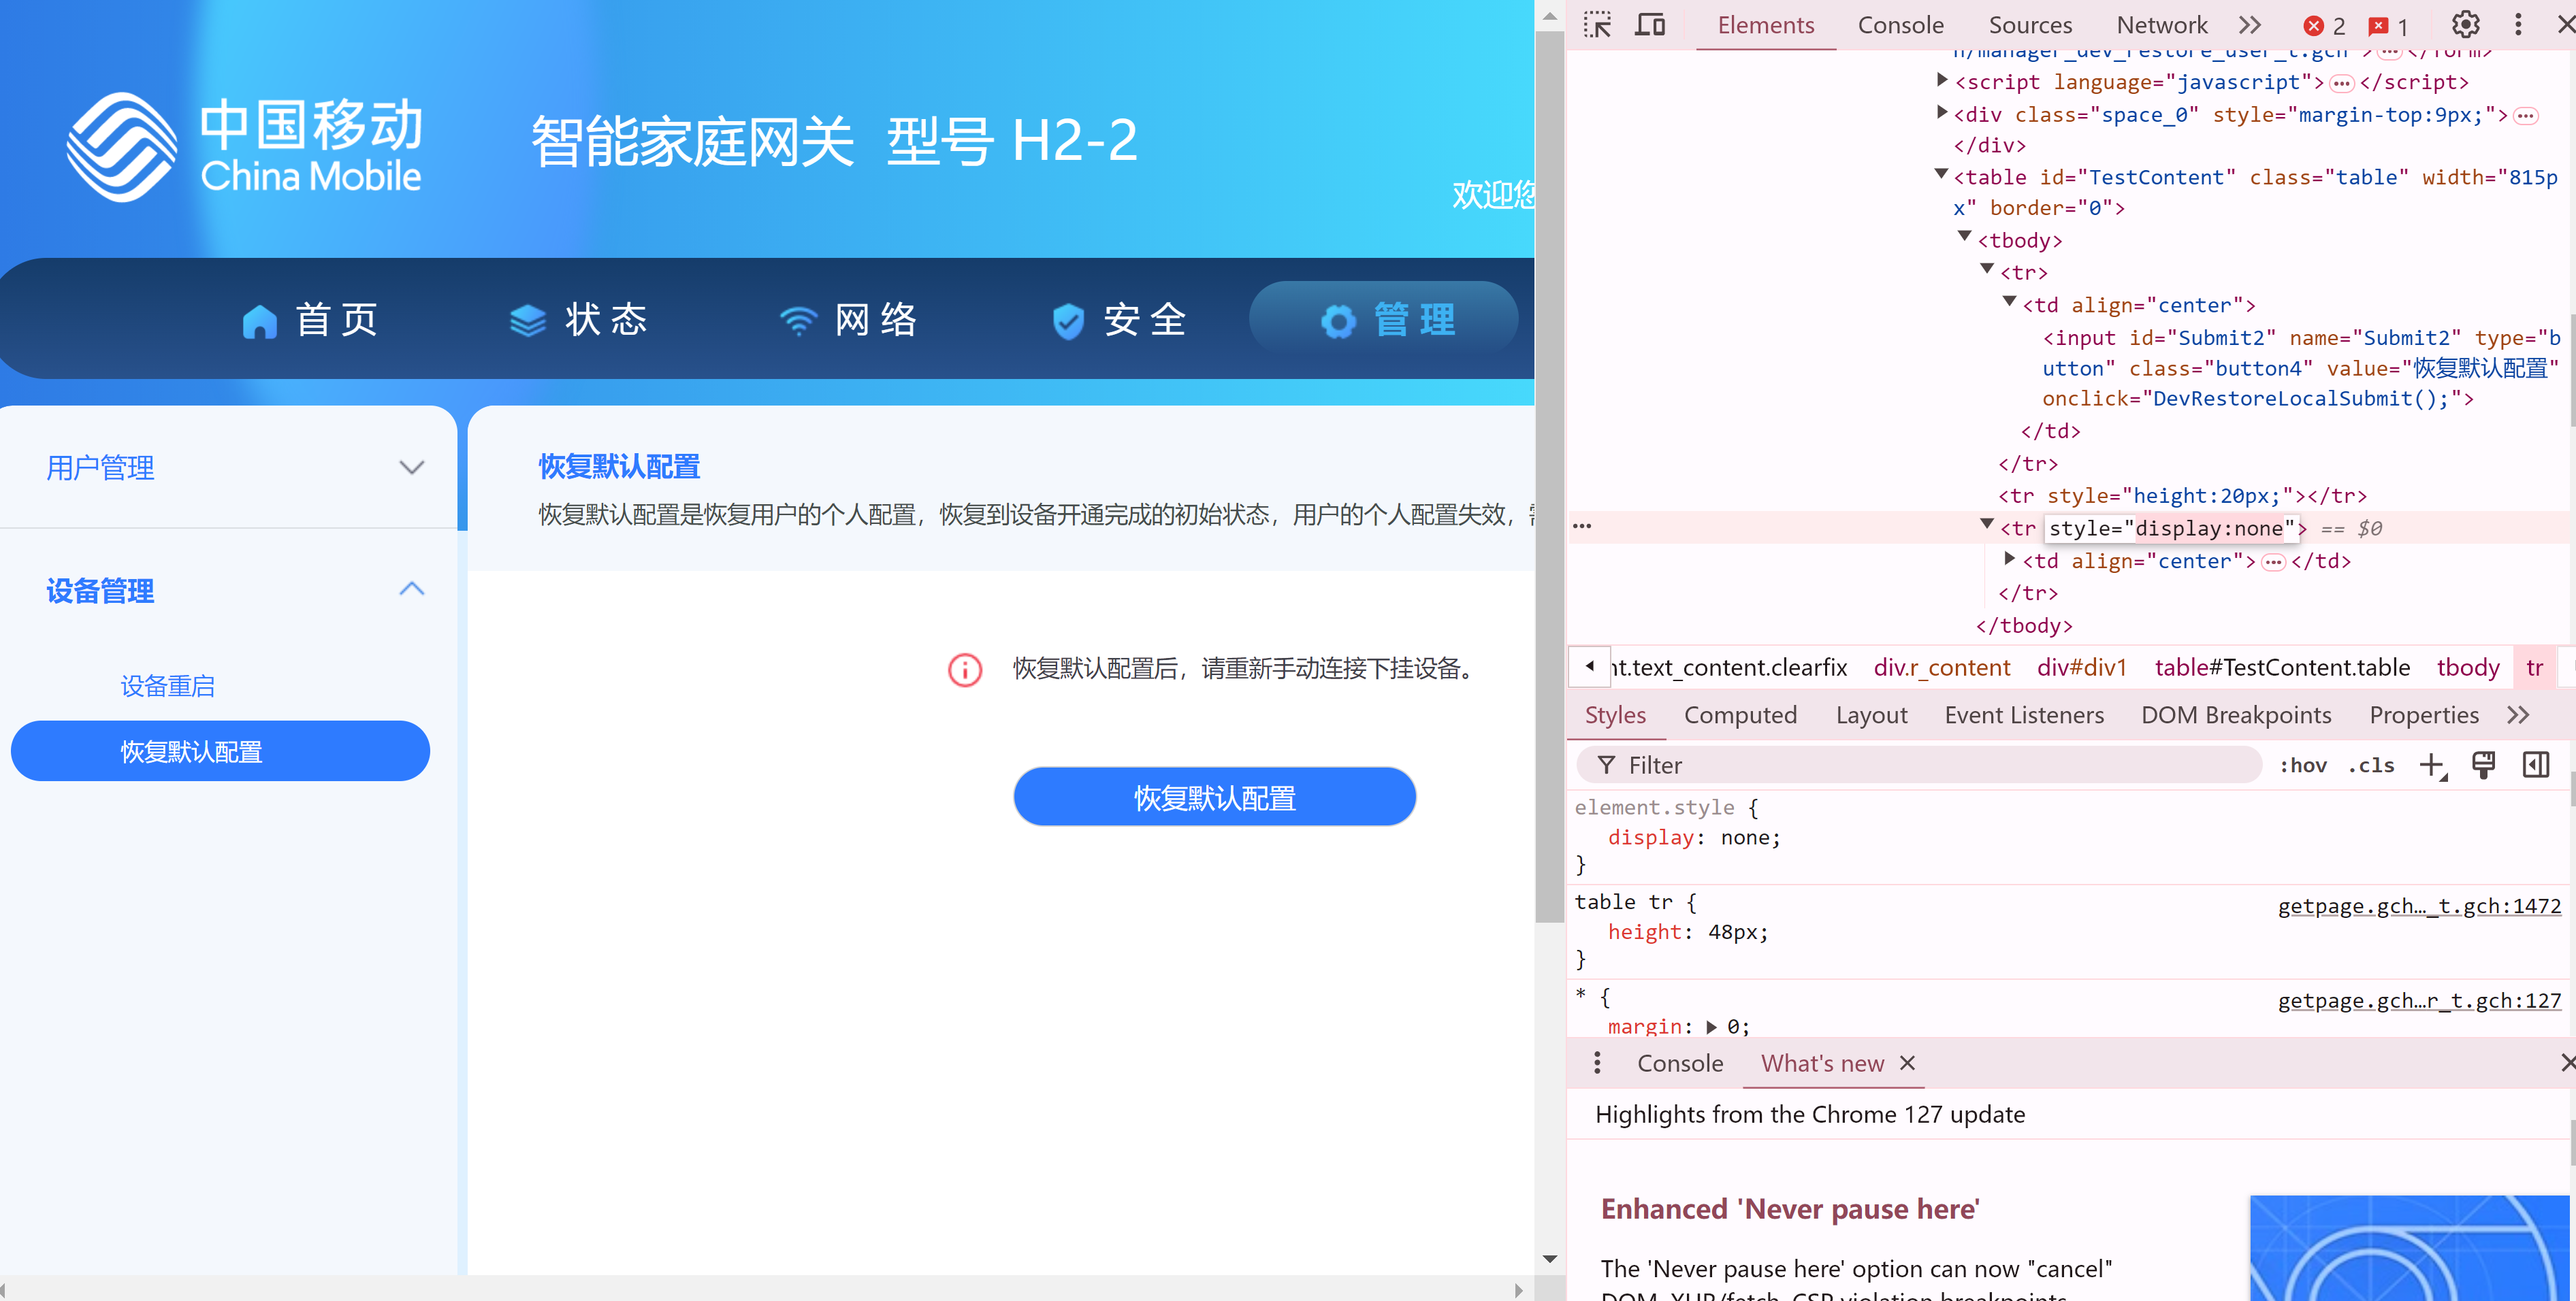The width and height of the screenshot is (2576, 1301).
Task: Open the Issues panel via its badge
Action: [x=2388, y=25]
